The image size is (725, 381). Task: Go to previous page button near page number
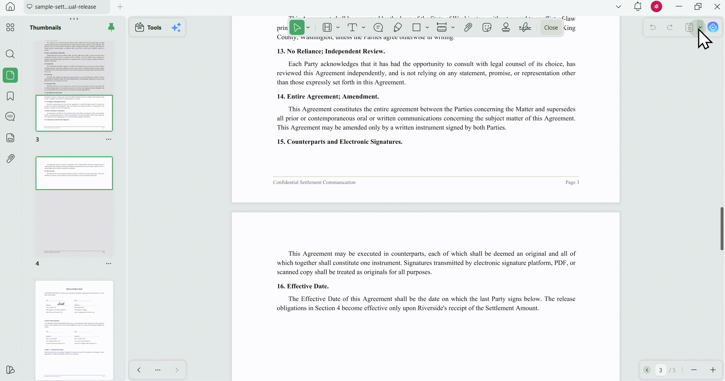click(x=647, y=370)
